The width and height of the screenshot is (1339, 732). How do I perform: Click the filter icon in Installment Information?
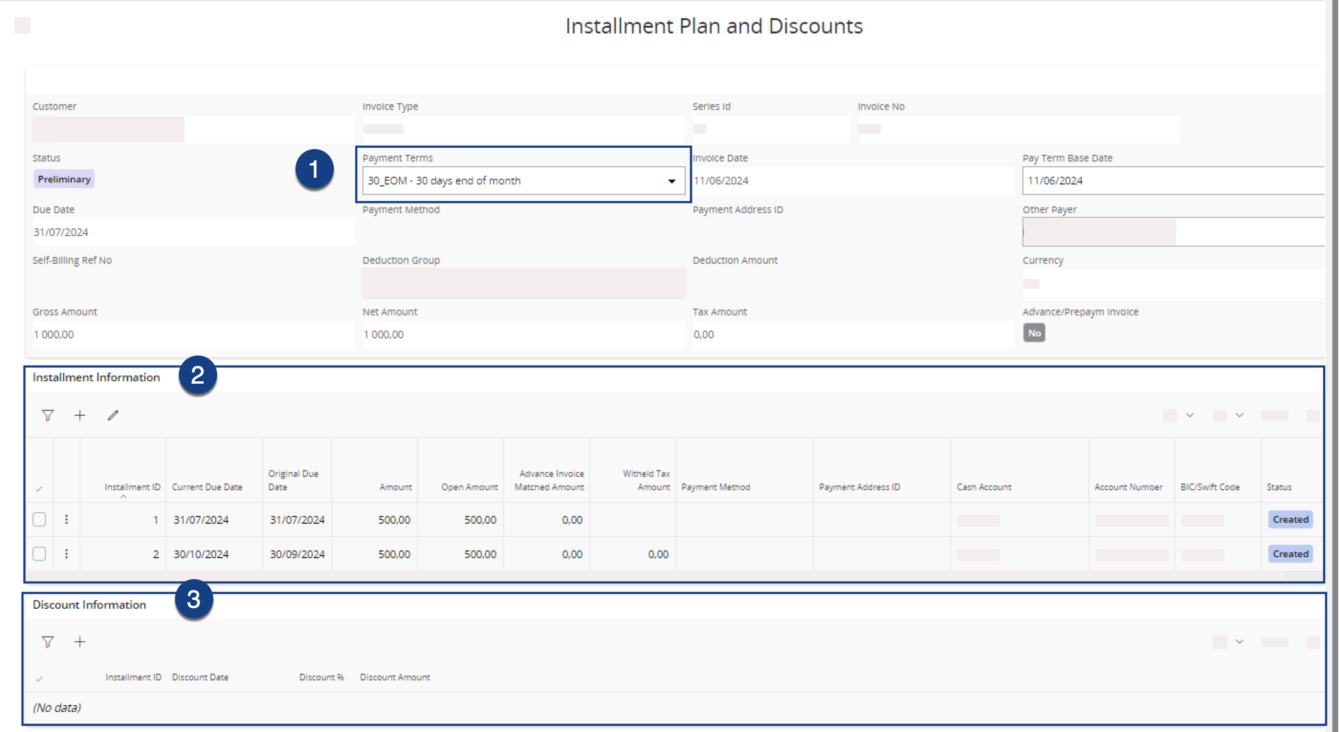pyautogui.click(x=47, y=416)
